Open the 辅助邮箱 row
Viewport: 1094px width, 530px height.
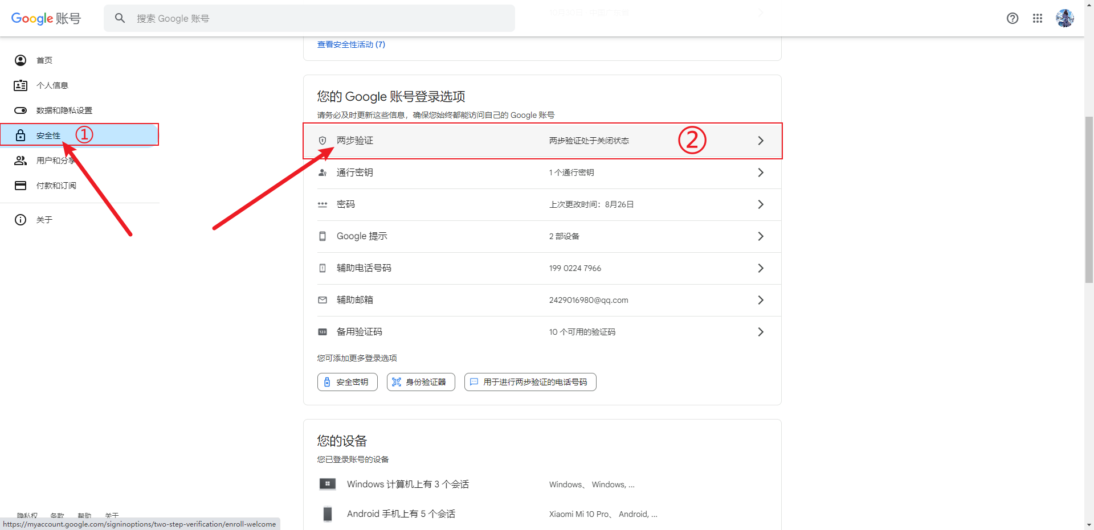542,300
